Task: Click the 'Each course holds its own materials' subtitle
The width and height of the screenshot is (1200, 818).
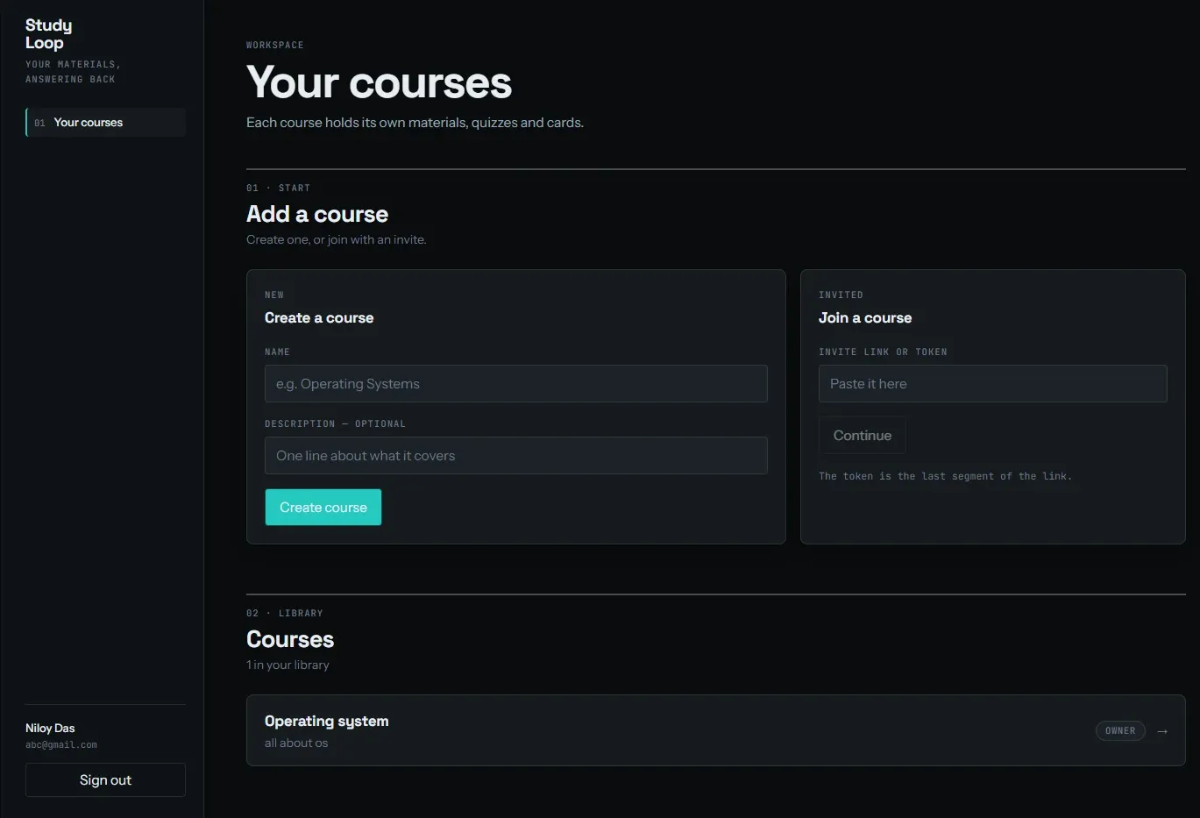Action: coord(415,123)
